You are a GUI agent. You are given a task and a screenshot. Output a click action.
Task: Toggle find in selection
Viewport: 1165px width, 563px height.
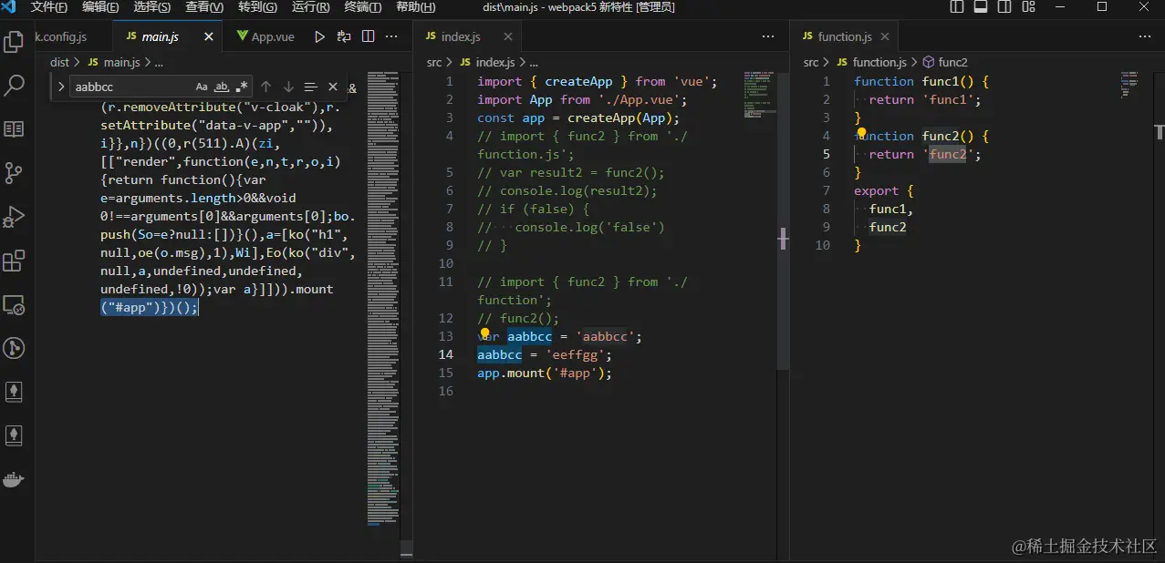(x=310, y=87)
